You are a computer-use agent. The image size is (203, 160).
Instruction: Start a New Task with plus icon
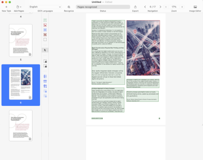[x=6, y=7]
